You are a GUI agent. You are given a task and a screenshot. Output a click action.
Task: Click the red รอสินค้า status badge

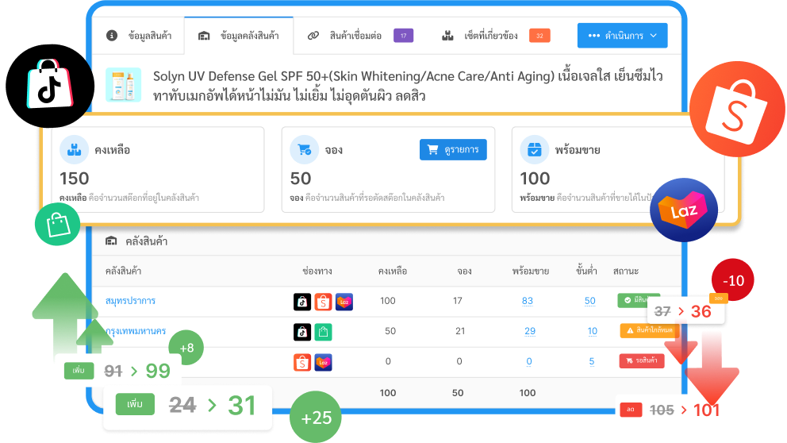pyautogui.click(x=641, y=361)
